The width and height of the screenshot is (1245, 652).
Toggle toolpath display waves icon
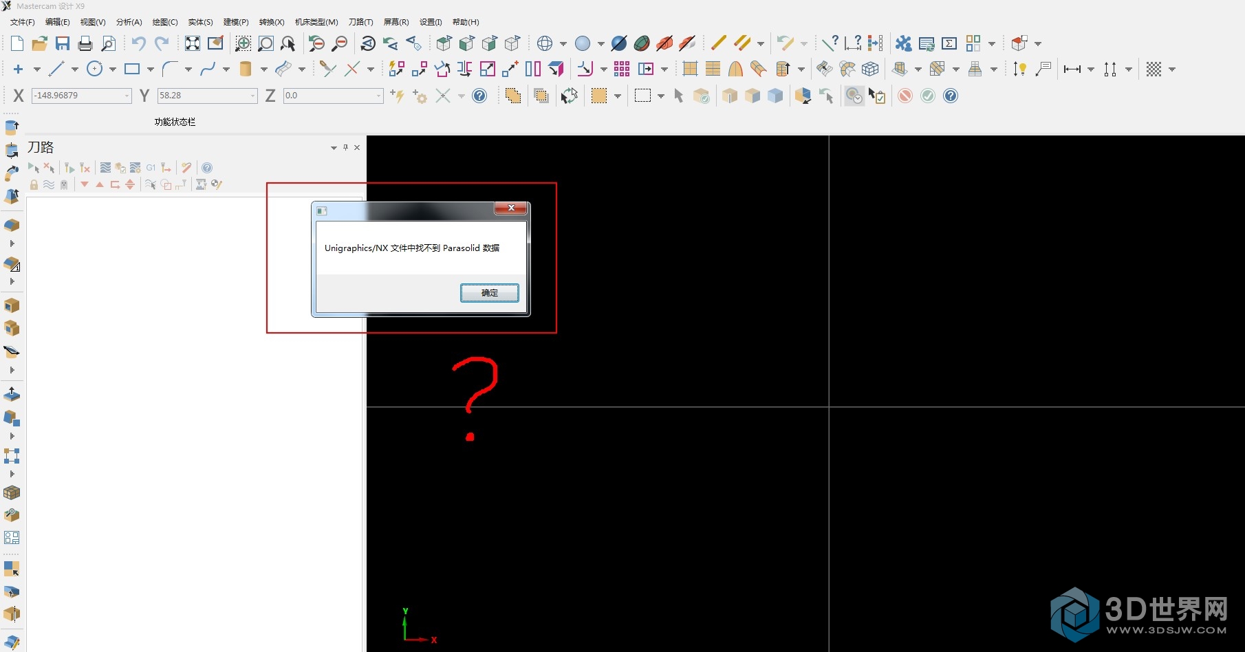point(49,184)
